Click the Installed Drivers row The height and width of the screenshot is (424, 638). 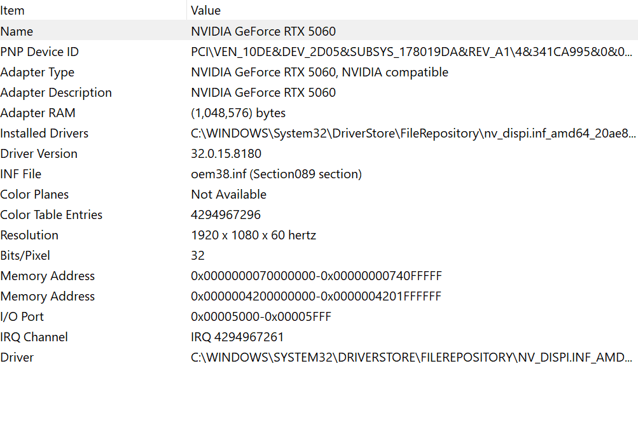[x=45, y=133]
